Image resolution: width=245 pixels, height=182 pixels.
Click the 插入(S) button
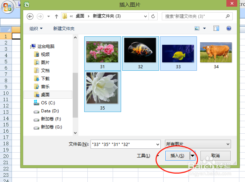[x=178, y=156]
